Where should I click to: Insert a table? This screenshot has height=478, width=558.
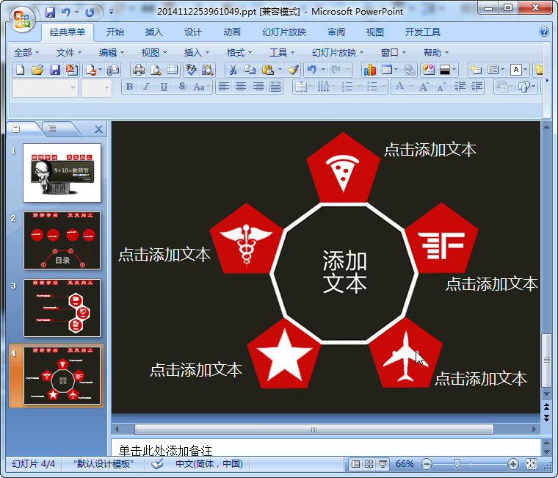387,70
